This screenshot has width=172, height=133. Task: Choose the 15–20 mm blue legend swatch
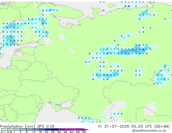42,129
